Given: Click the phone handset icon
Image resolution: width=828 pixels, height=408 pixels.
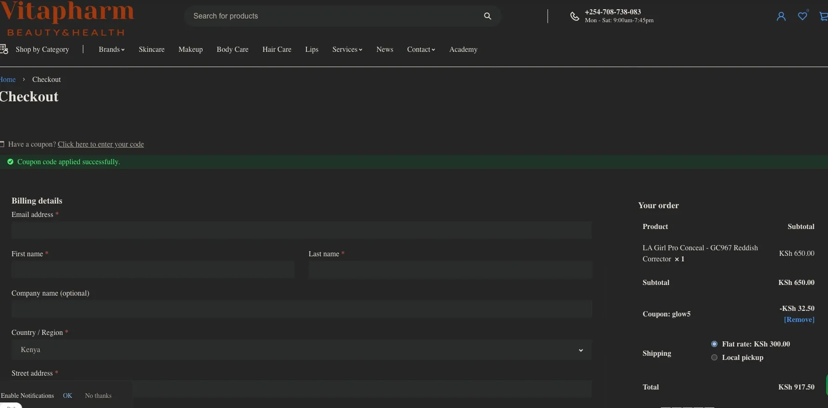Looking at the screenshot, I should tap(574, 17).
